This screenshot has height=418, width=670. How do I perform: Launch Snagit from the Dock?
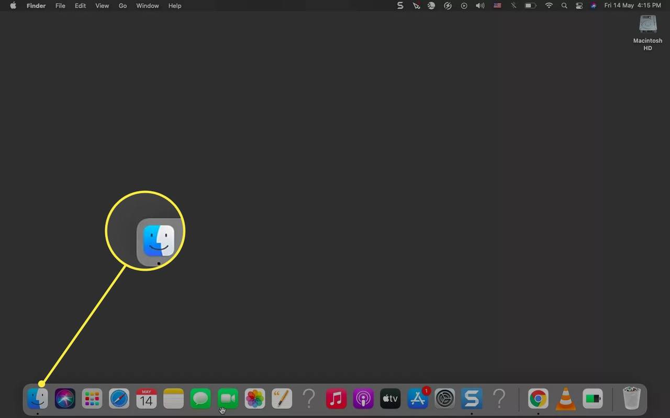tap(472, 399)
